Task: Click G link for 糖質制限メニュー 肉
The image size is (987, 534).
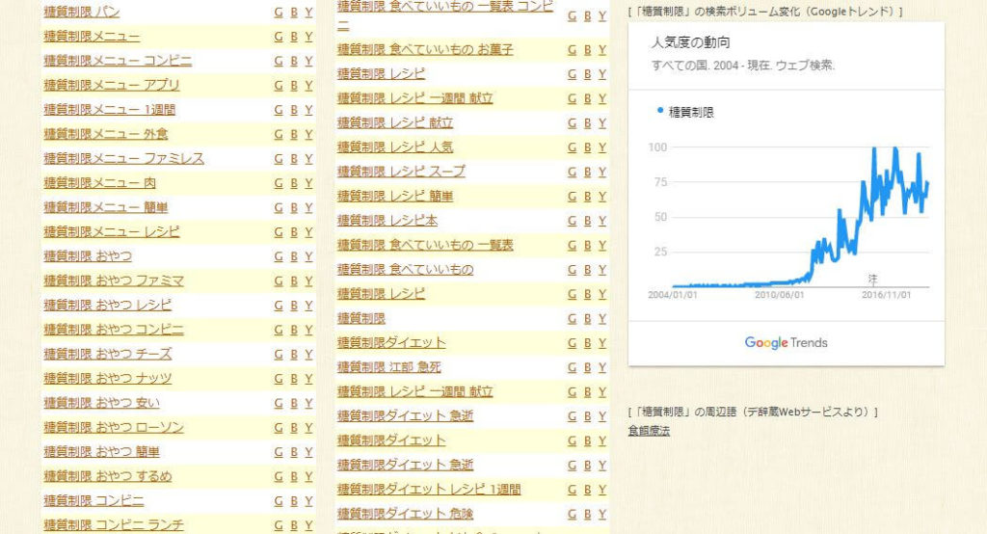Action: coord(279,183)
